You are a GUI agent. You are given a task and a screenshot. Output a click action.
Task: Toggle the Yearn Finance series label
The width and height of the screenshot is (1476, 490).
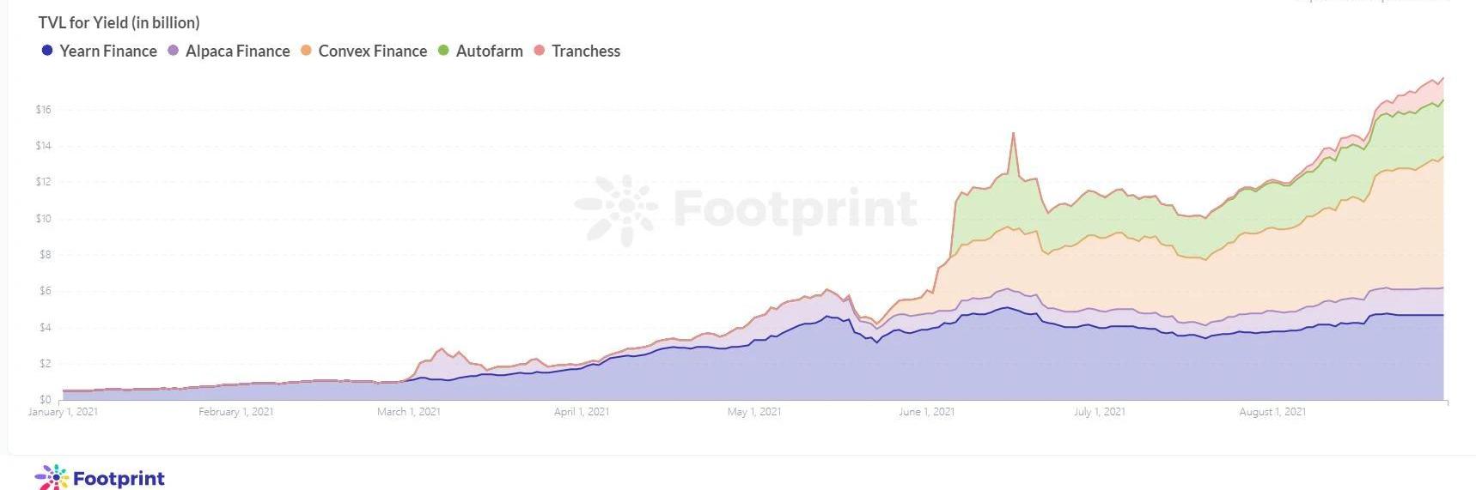[108, 51]
